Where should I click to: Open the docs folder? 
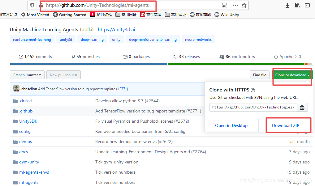24,152
